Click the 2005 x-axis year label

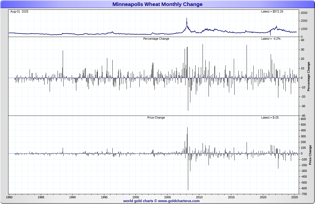168,197
